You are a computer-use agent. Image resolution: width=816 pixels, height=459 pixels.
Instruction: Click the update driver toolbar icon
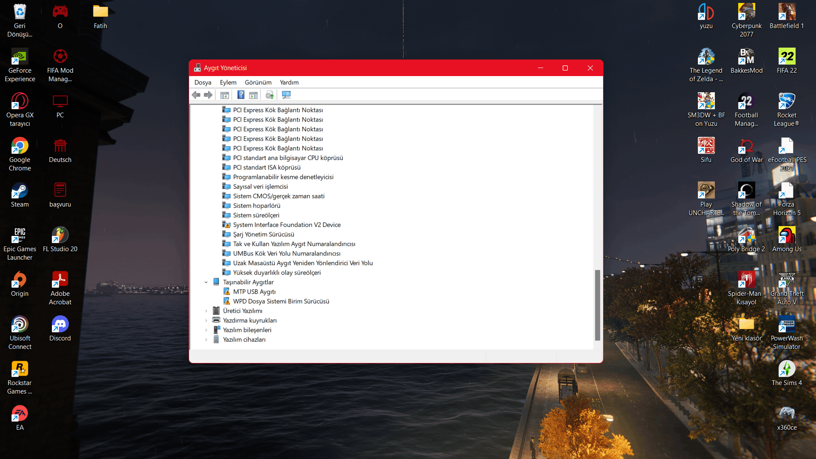point(269,95)
